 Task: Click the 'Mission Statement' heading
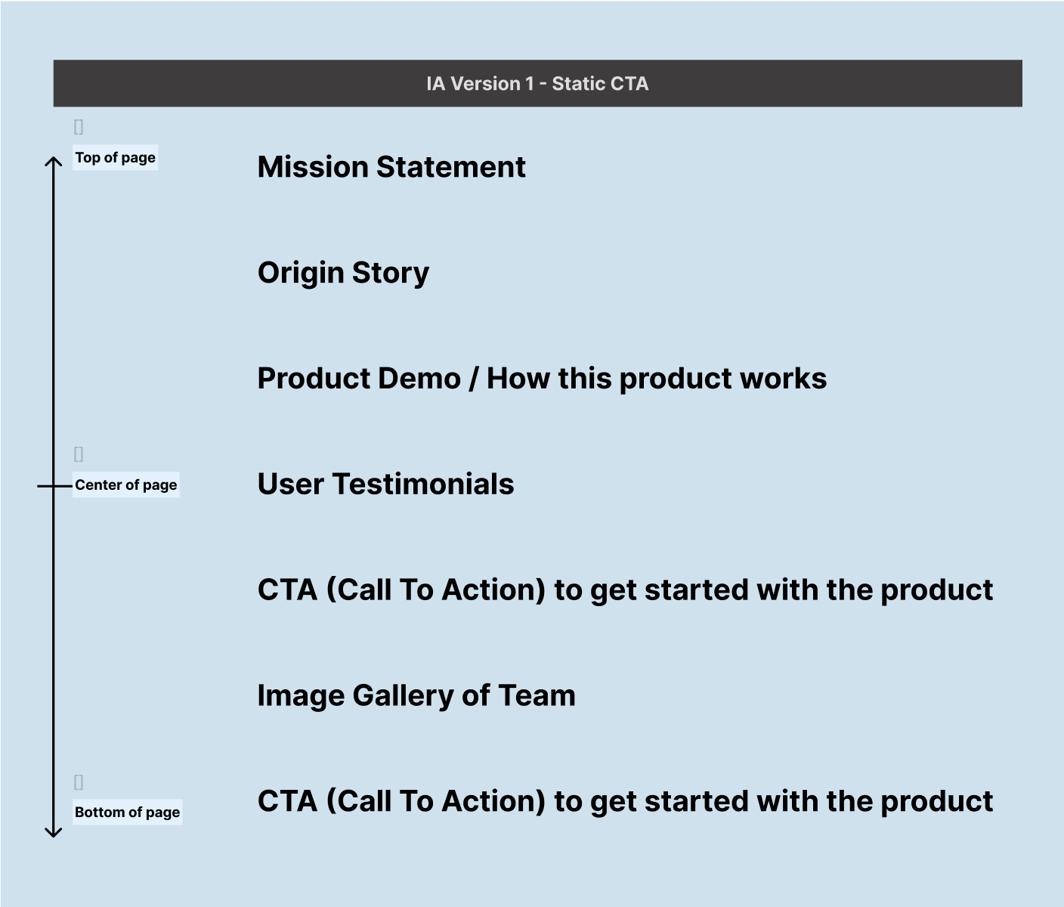pyautogui.click(x=391, y=167)
